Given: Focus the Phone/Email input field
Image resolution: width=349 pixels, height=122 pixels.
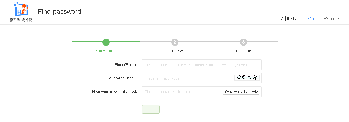Looking at the screenshot, I should [202, 65].
